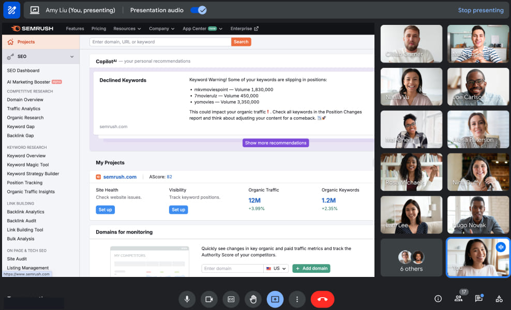The image size is (511, 310).
Task: Open the Pricing menu item
Action: pos(98,28)
